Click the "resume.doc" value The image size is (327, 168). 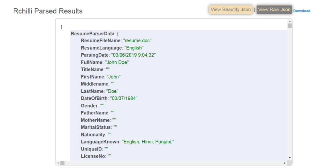[x=137, y=40]
